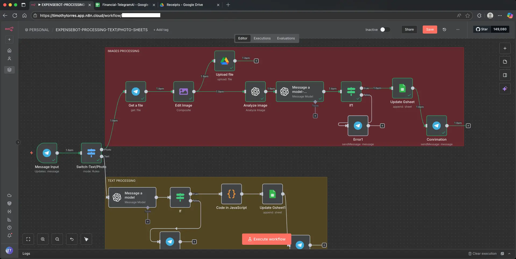Open the AI assistant sparkle icon
The height and width of the screenshot is (259, 516).
[505, 89]
